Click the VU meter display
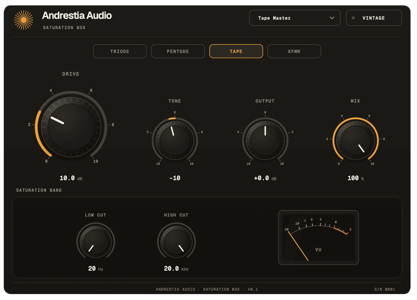417x300 pixels. click(319, 238)
